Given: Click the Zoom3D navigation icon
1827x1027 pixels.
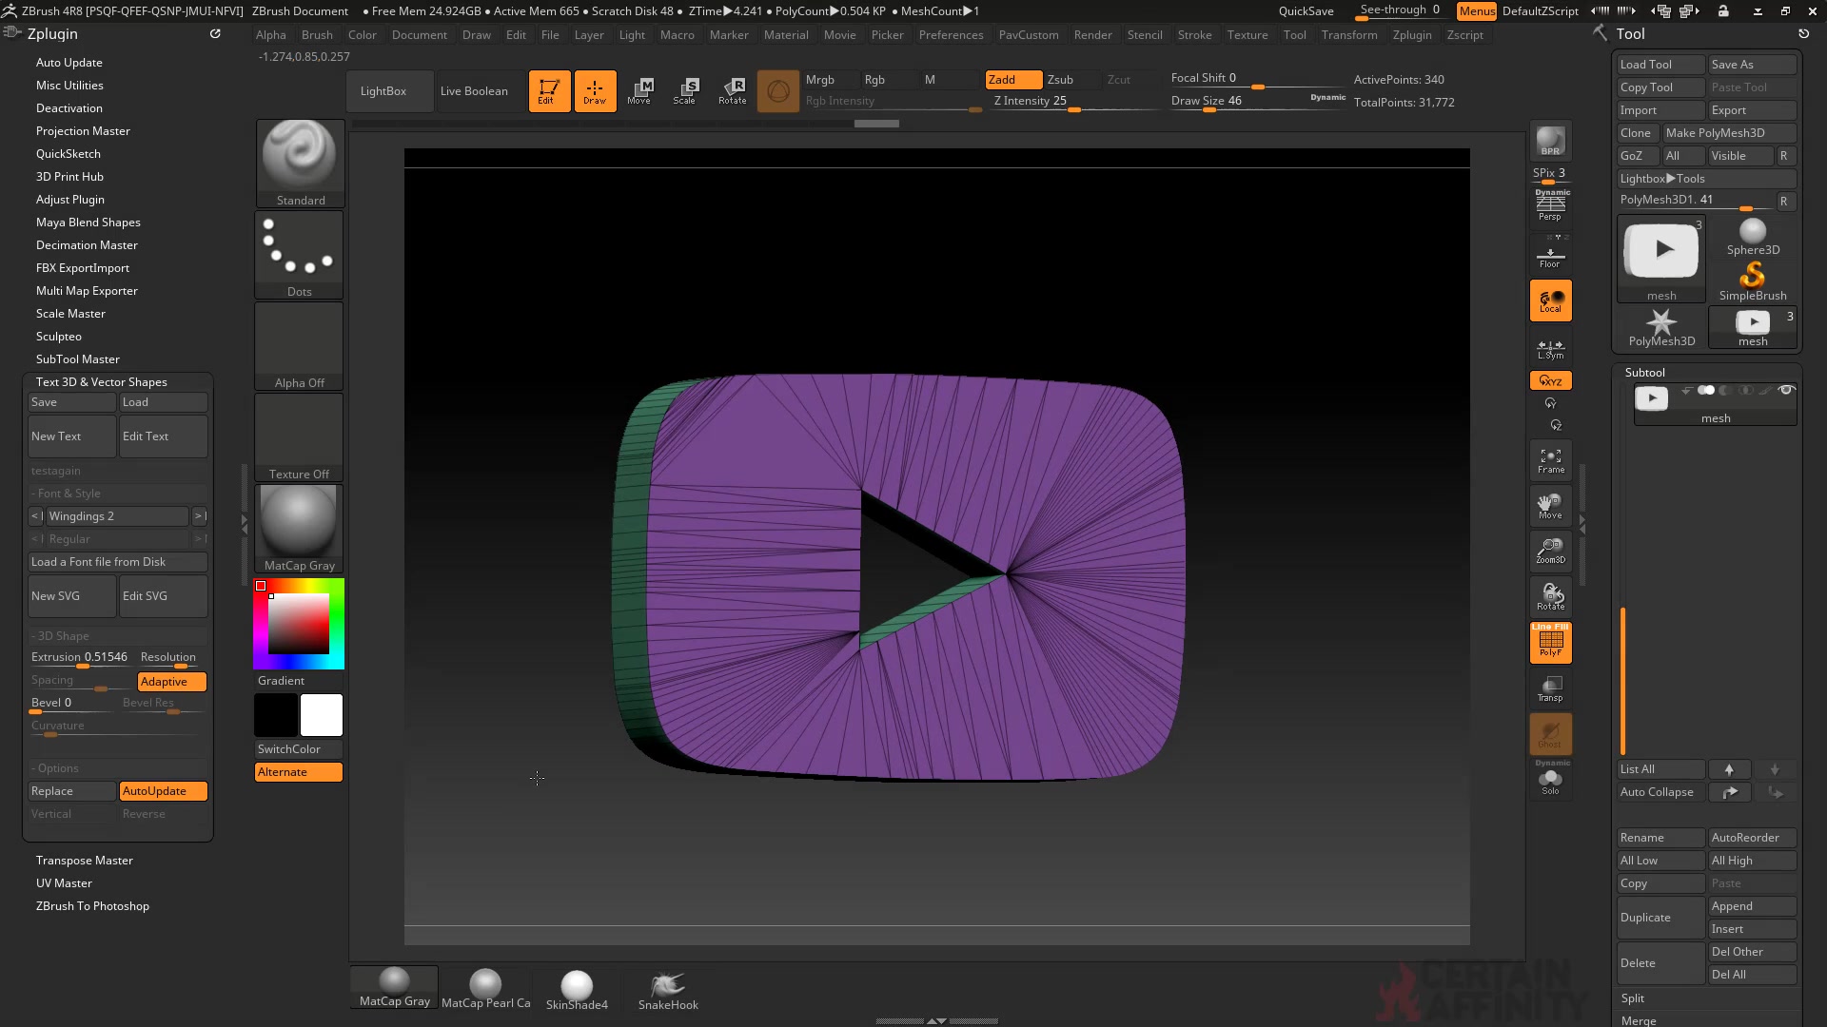Looking at the screenshot, I should coord(1550,552).
